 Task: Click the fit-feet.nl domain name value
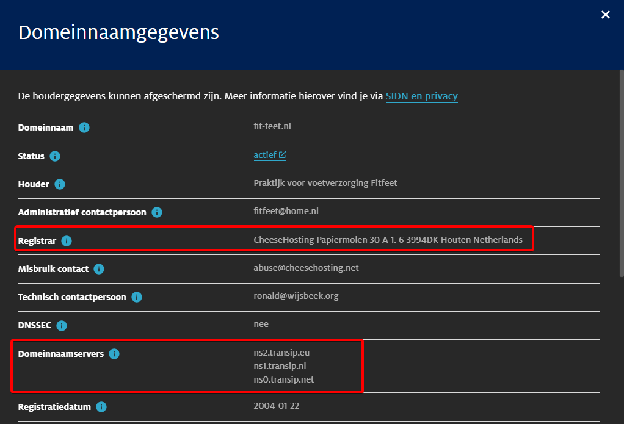point(272,126)
